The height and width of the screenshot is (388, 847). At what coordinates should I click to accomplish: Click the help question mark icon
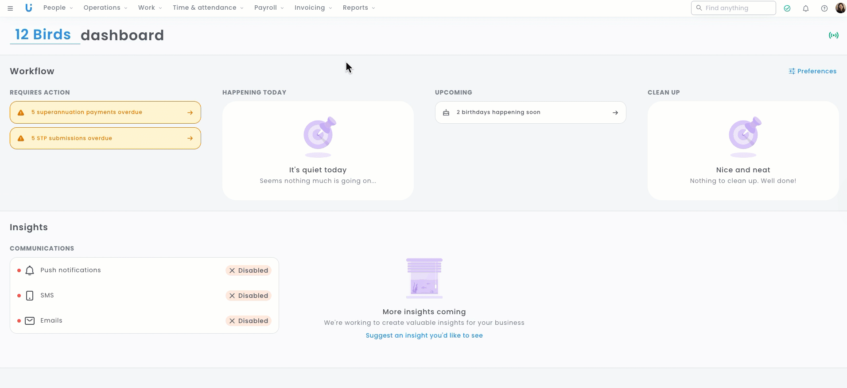(x=824, y=8)
